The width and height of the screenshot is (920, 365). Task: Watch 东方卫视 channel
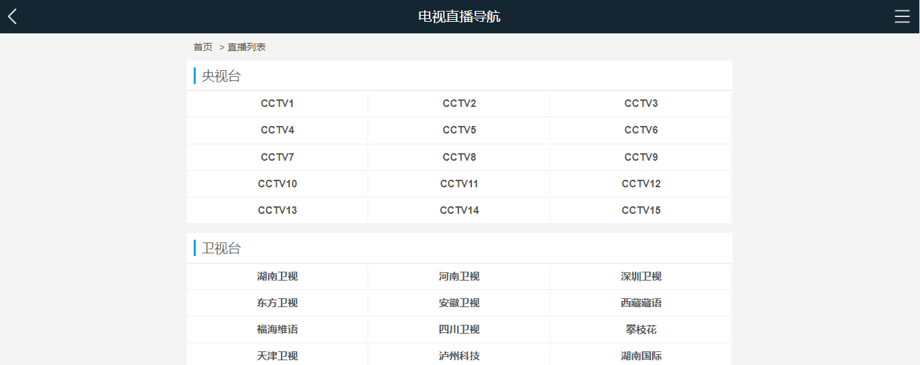point(277,303)
